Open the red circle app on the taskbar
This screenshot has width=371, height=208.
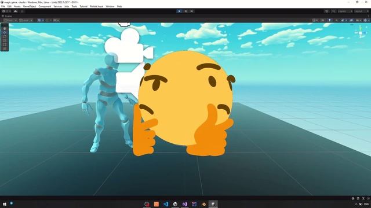pyautogui.click(x=147, y=204)
